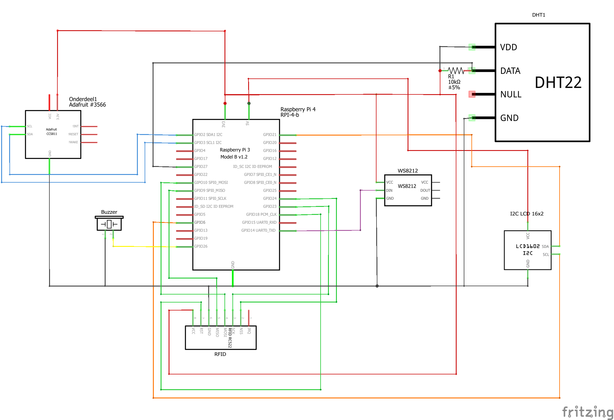Select the GPIO19 pin label
The image size is (614, 420).
201,239
